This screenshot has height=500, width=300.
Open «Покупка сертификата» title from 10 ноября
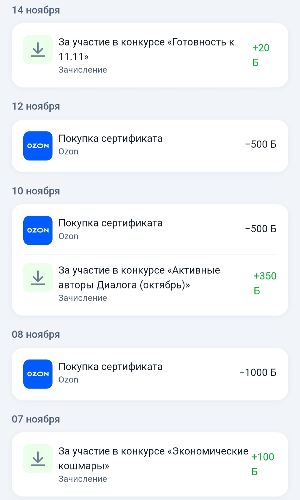[x=110, y=223]
